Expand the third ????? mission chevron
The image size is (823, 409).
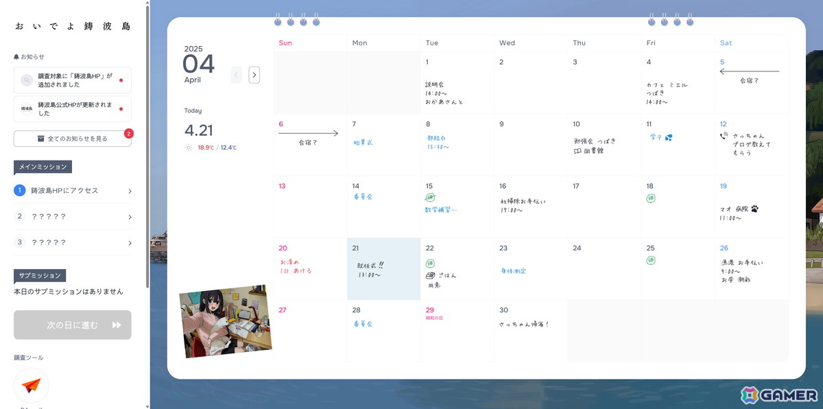pyautogui.click(x=129, y=243)
